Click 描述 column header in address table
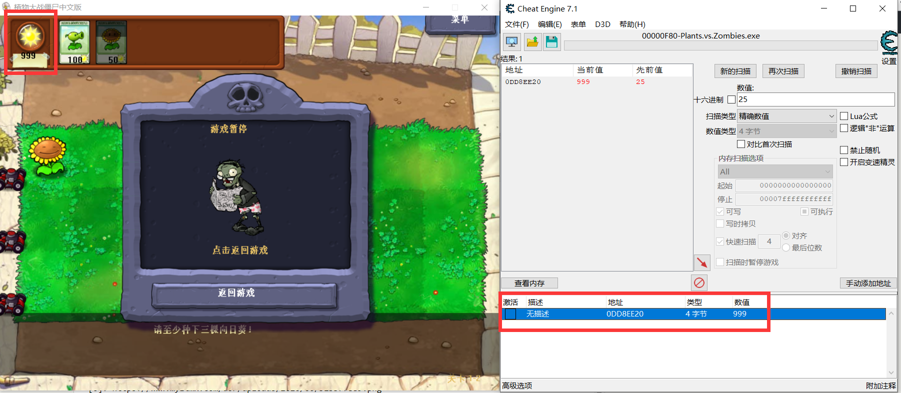901x393 pixels. [535, 302]
